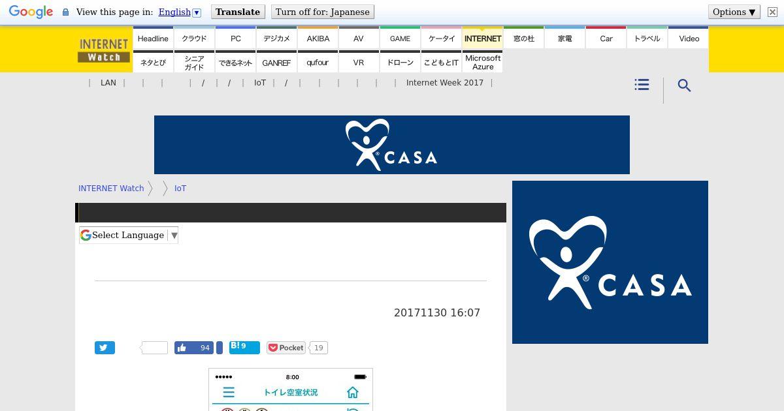Click Turn off for: Japanese button
This screenshot has width=784, height=411.
(x=323, y=12)
